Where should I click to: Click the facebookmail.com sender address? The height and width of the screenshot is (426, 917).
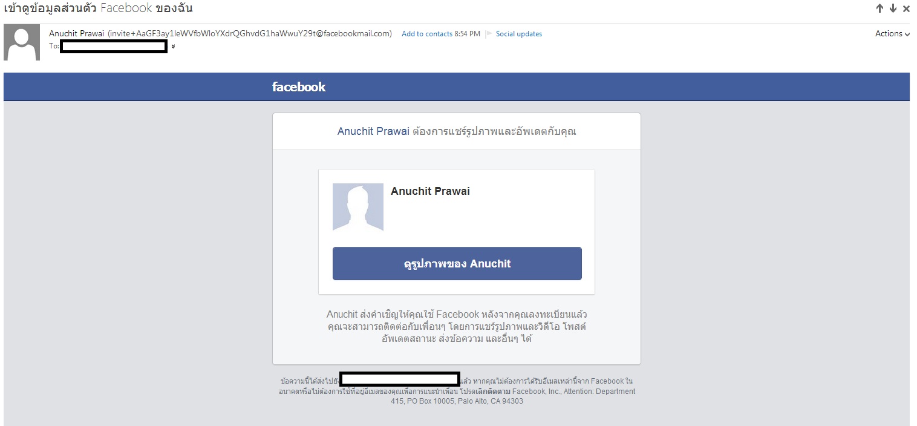coord(250,34)
